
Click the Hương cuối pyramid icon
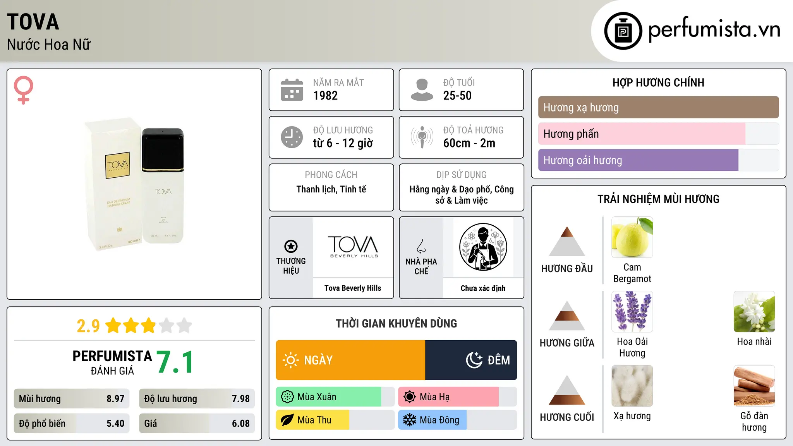coord(567,390)
